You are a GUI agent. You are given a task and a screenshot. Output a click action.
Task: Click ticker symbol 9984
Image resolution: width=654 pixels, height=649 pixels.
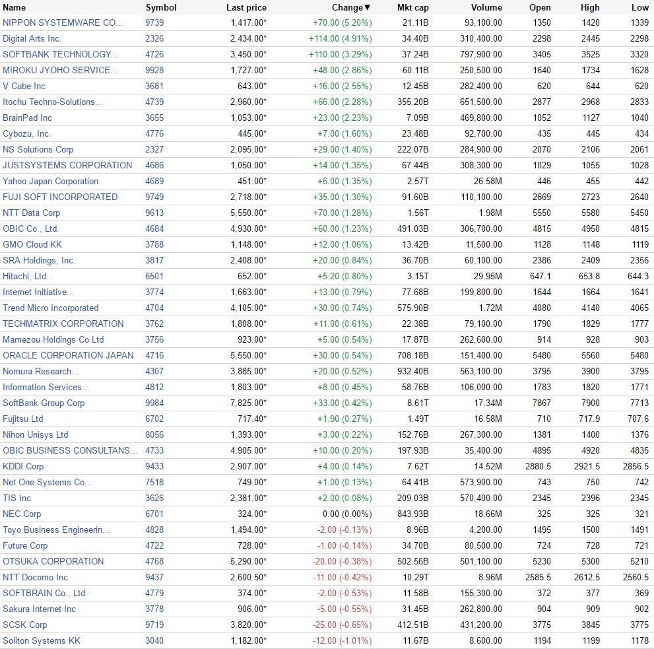(154, 403)
